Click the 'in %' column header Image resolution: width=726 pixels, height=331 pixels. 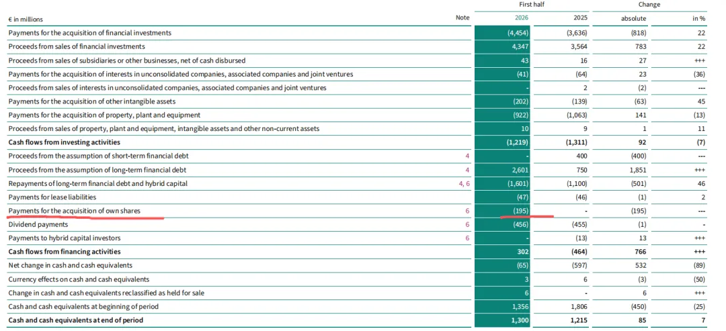698,19
